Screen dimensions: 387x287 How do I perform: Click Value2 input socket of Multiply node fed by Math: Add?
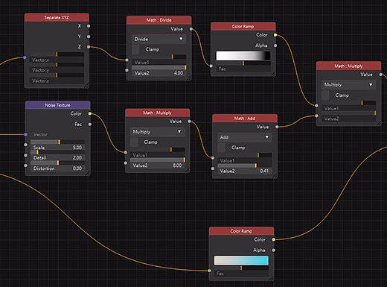click(316, 116)
